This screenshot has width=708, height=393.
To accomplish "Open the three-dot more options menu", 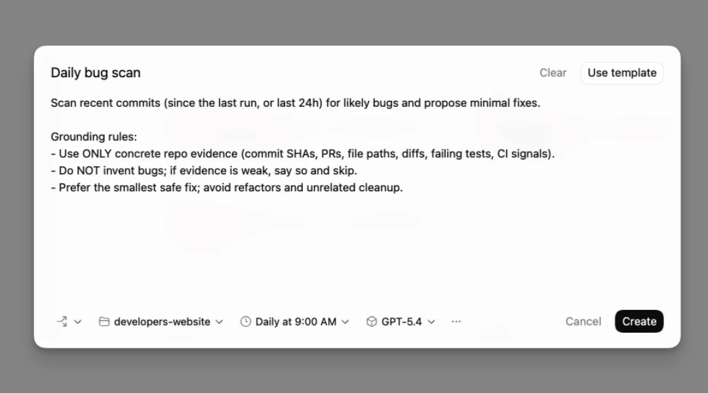I will coord(456,322).
